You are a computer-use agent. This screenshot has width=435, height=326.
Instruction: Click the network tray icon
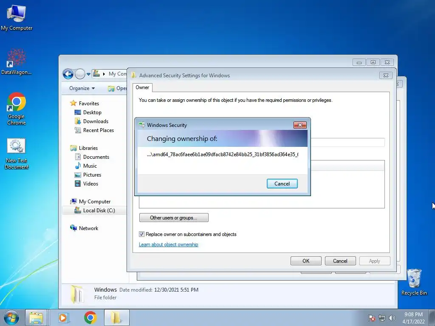pyautogui.click(x=382, y=318)
